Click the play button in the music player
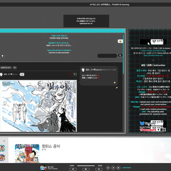The width and height of the screenshot is (171, 171). (86, 169)
